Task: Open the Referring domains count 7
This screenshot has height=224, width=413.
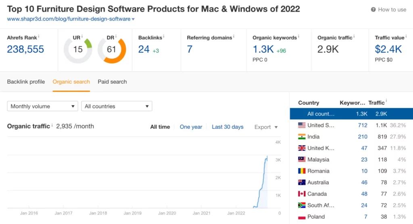Action: [190, 49]
